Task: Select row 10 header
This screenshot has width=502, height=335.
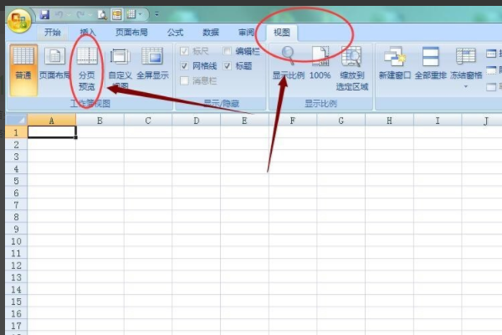Action: tap(17, 241)
